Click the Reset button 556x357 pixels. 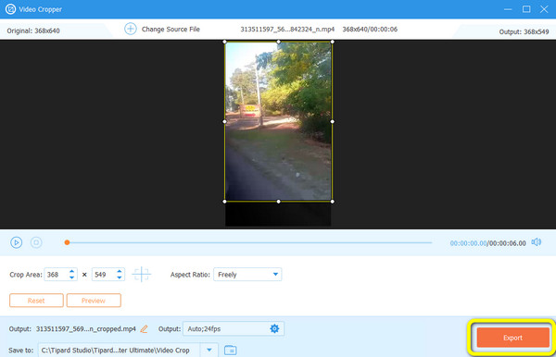coord(36,301)
